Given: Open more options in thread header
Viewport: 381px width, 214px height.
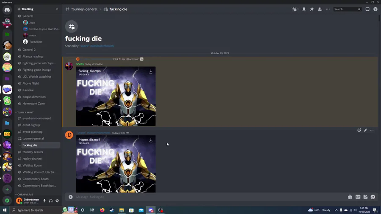Looking at the screenshot, I should 328,9.
